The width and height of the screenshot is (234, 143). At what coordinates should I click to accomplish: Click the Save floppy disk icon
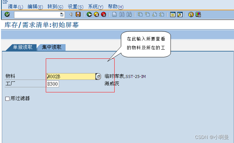[x=78, y=15]
